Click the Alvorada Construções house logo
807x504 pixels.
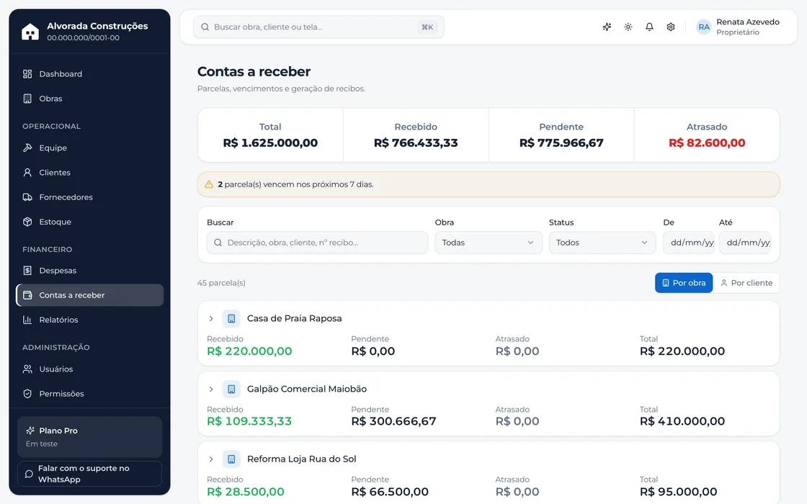(30, 32)
